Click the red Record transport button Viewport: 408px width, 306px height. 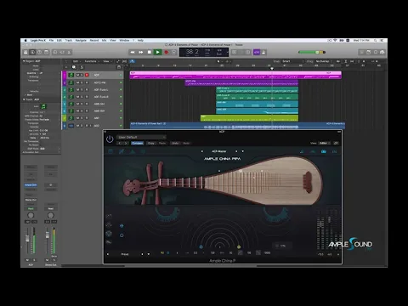tap(167, 52)
